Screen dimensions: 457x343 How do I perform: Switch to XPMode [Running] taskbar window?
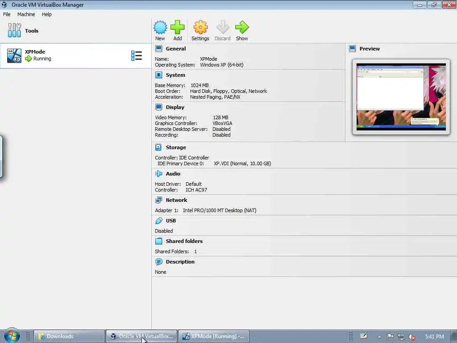point(214,336)
